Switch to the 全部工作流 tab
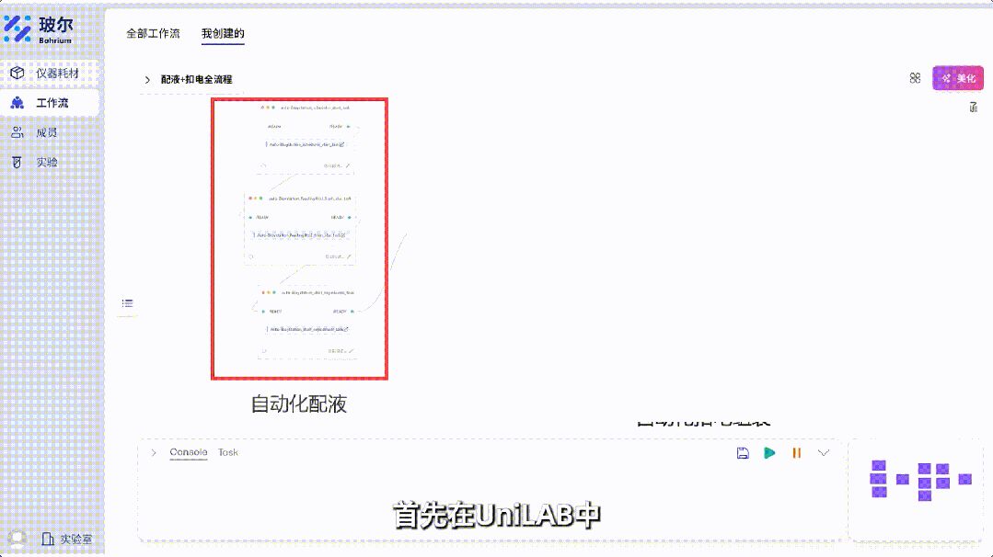The image size is (993, 557). [x=153, y=33]
